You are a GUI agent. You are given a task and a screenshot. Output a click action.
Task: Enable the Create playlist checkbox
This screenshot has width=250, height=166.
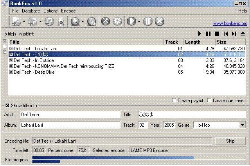pyautogui.click(x=174, y=101)
